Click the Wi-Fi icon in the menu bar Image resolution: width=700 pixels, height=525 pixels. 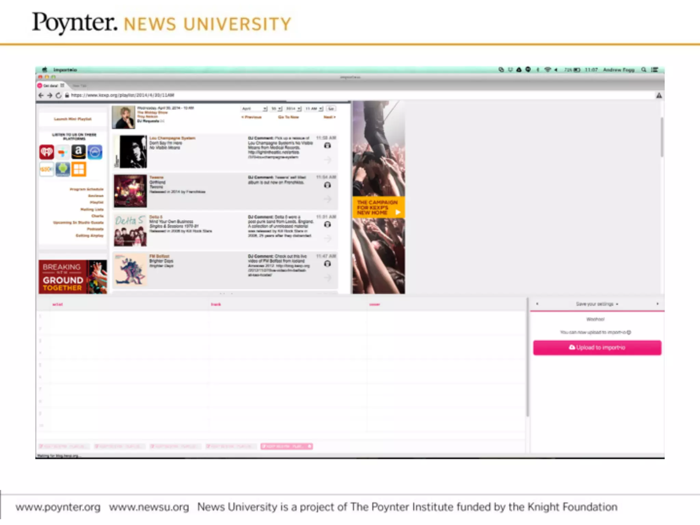click(547, 70)
